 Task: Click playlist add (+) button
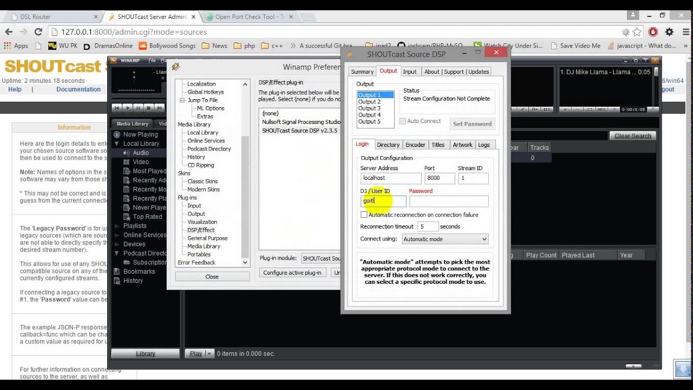[x=565, y=109]
